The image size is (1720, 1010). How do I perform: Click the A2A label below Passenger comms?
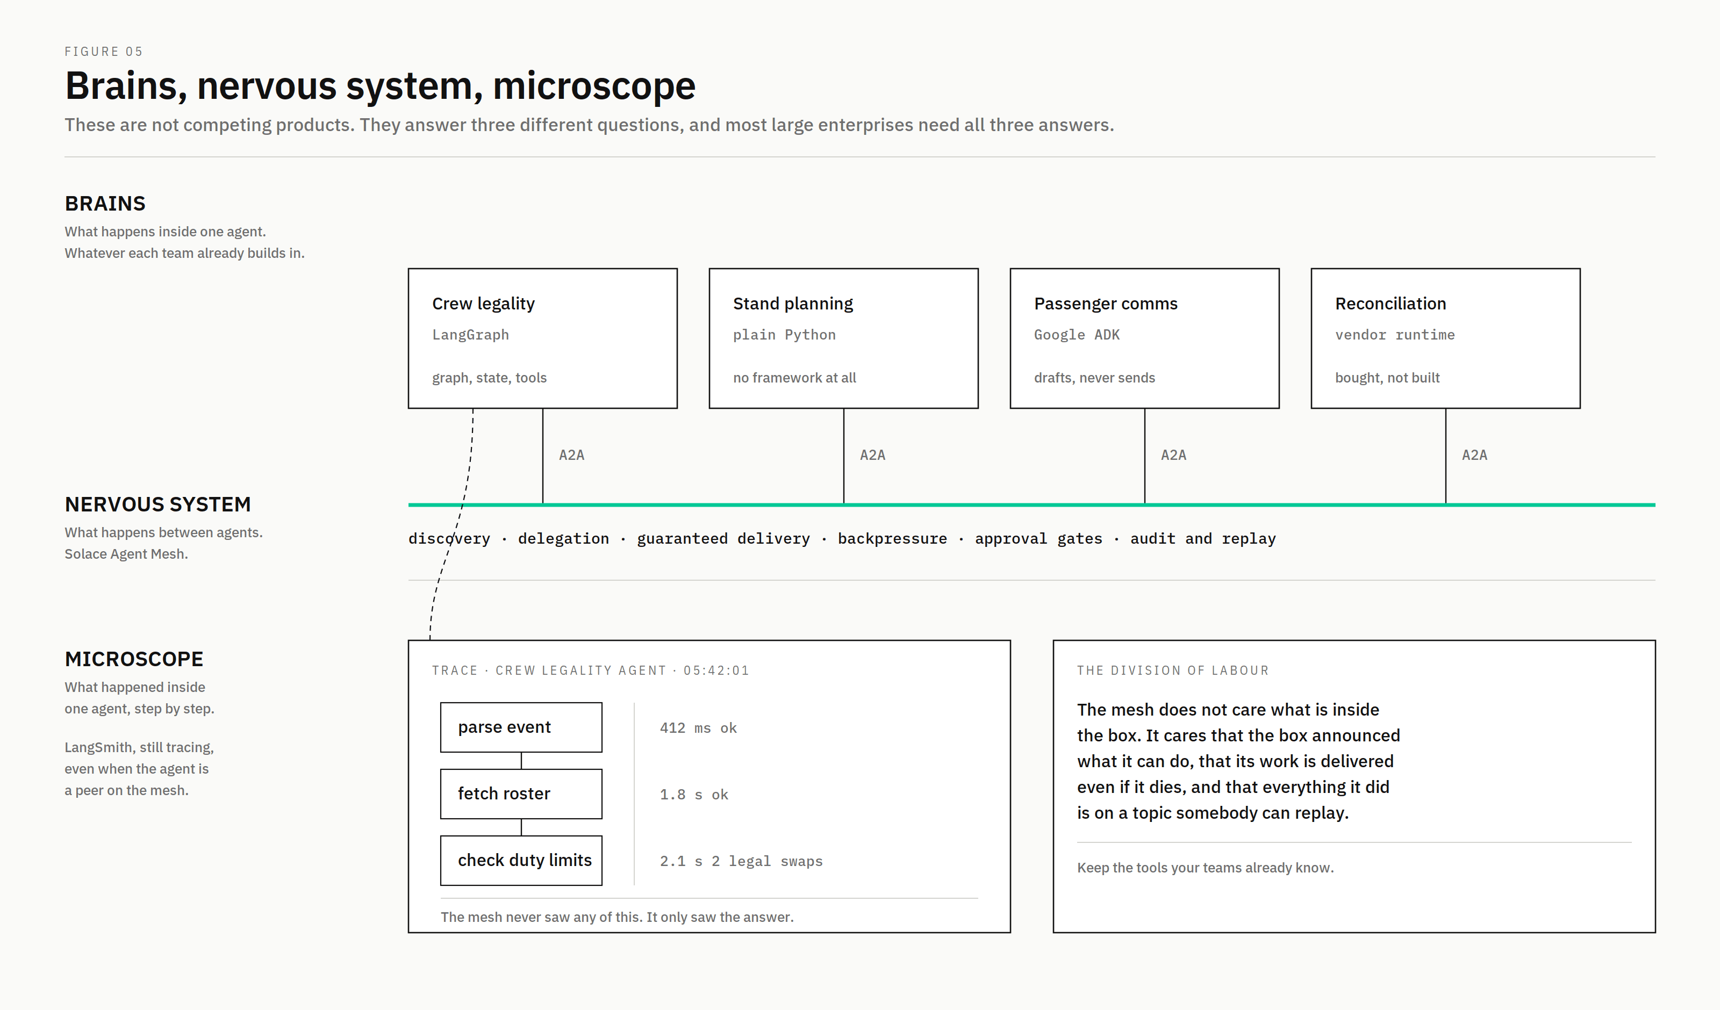(x=1173, y=455)
